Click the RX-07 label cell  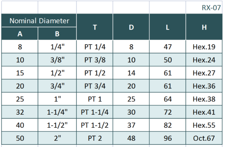click(x=211, y=8)
